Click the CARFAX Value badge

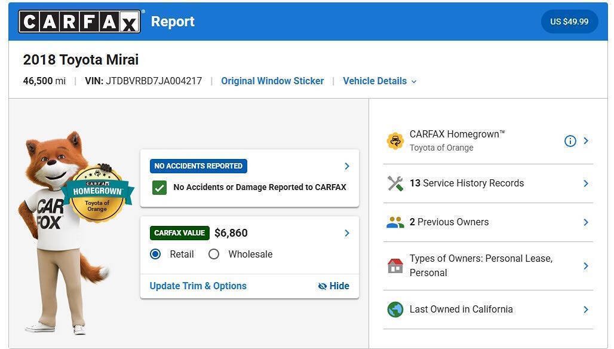click(179, 233)
